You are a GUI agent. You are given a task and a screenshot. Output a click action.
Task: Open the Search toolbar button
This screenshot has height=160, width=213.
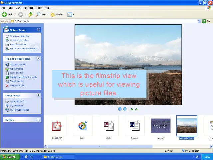[42, 14]
